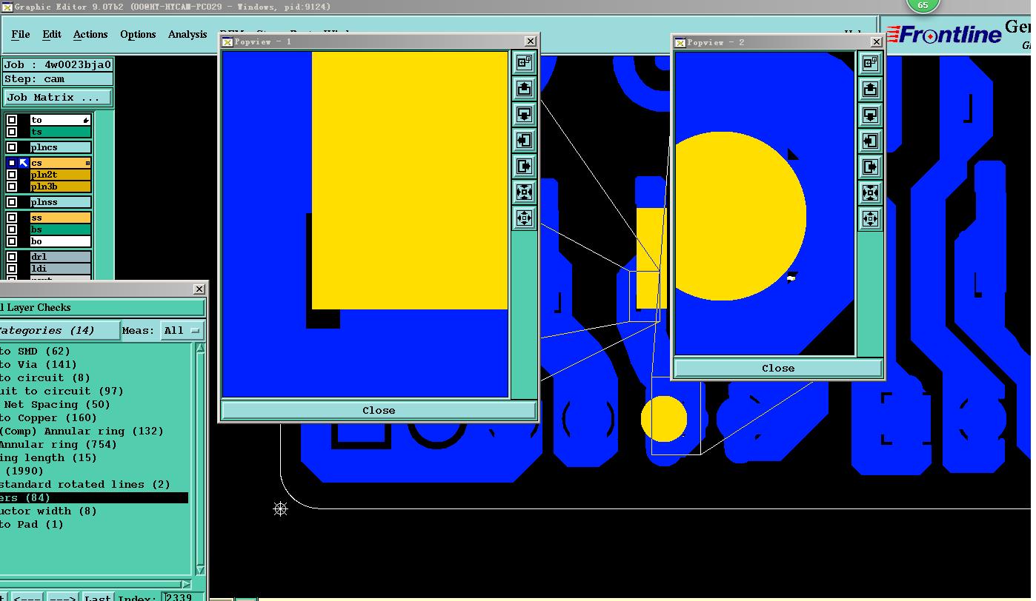Click the first icon in Popview 1's toolbar

click(x=524, y=63)
